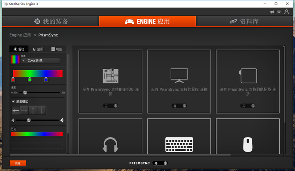Select the red gradient color stop
Screen dimensions: 295x171
point(13,79)
